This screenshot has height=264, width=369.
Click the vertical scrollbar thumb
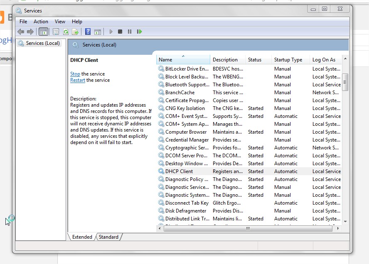[x=345, y=82]
